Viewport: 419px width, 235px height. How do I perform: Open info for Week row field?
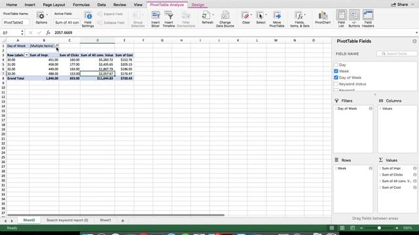371,168
